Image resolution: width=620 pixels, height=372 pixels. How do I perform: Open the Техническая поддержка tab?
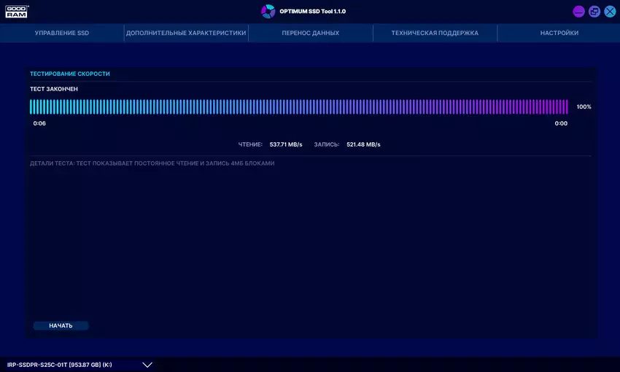tap(435, 33)
